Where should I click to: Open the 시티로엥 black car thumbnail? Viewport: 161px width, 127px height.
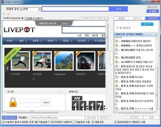coord(86,61)
